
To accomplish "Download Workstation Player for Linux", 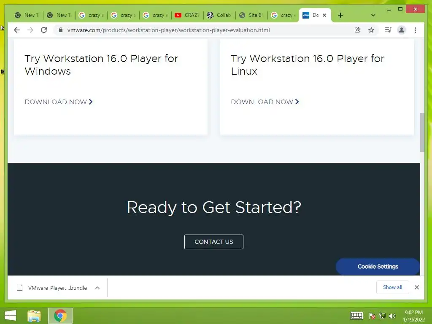I will click(265, 102).
